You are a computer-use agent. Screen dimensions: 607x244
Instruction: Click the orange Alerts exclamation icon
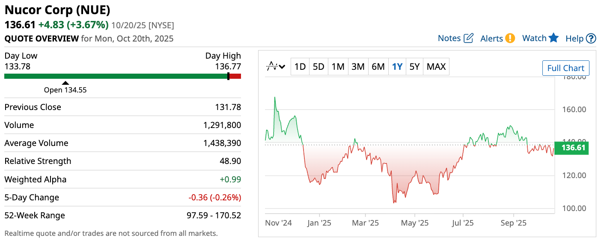pos(510,38)
